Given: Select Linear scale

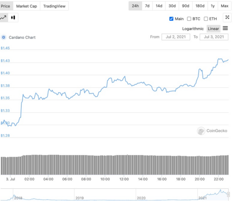Looking at the screenshot, I should tap(213, 28).
